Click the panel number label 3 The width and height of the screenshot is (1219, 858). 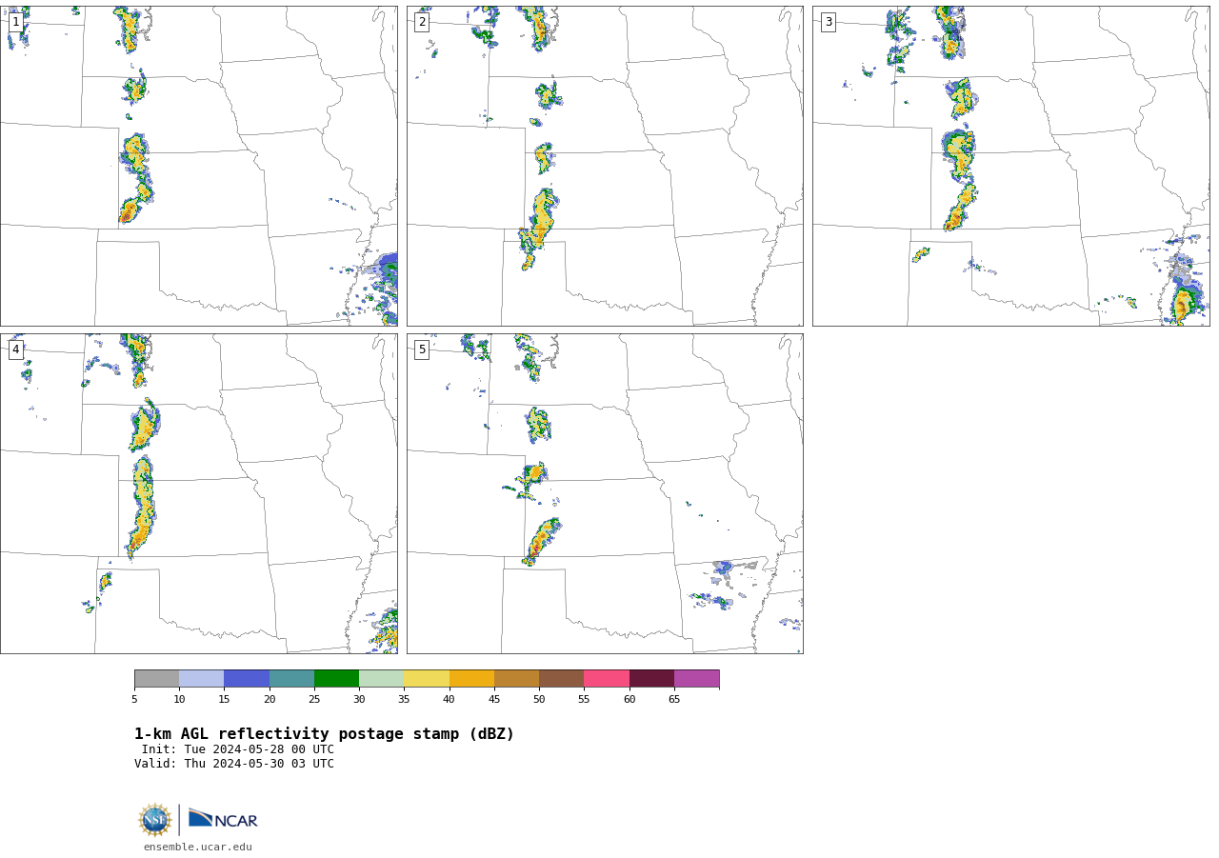tap(829, 22)
